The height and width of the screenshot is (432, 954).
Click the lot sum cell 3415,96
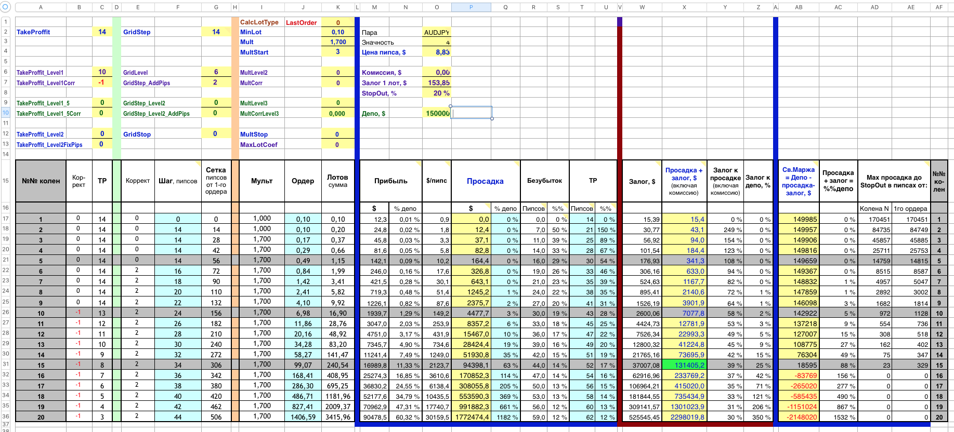click(338, 416)
